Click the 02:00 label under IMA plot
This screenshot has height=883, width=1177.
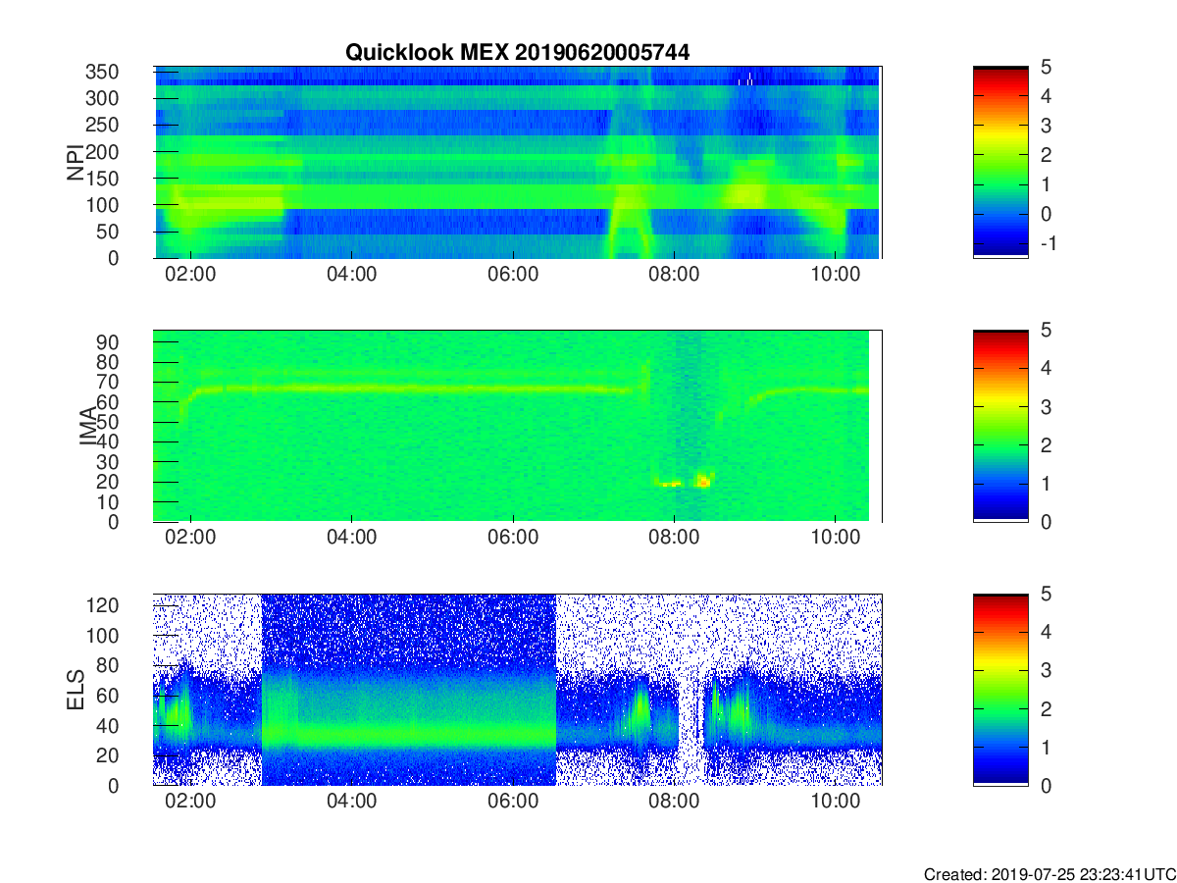[x=191, y=537]
